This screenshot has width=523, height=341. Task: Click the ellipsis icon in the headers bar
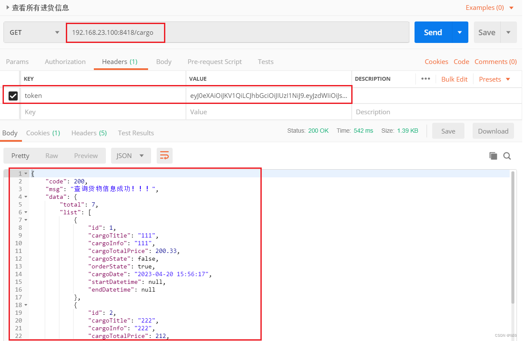tap(425, 79)
